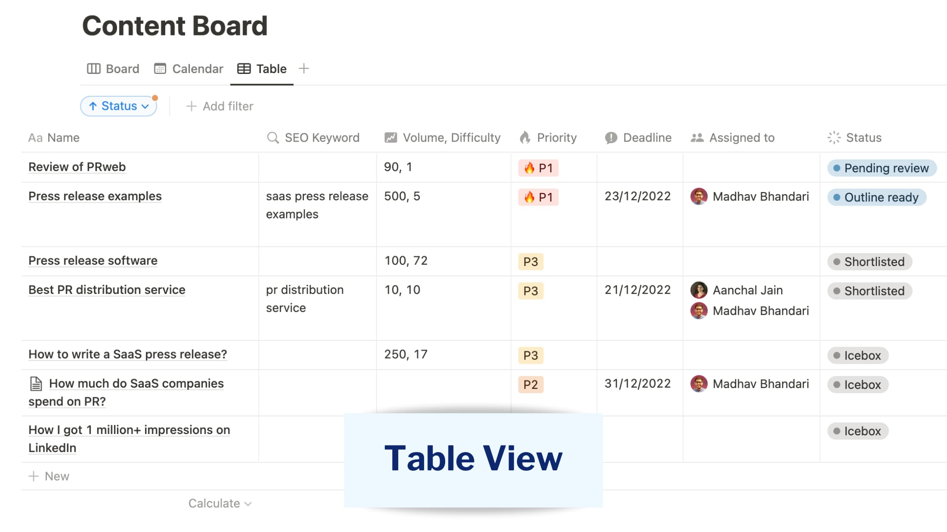Viewport: 947px width, 532px height.
Task: Switch to the Board view tab
Action: 113,69
